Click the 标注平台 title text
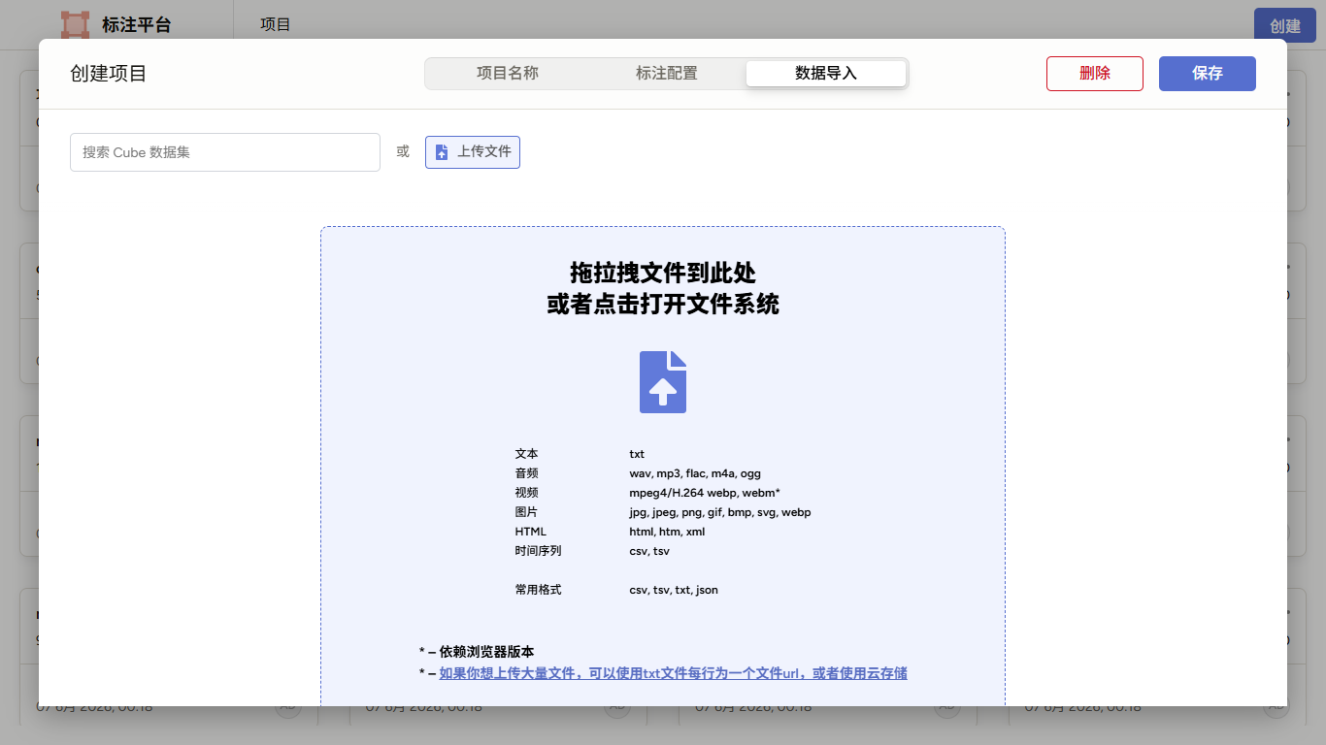 [x=136, y=25]
